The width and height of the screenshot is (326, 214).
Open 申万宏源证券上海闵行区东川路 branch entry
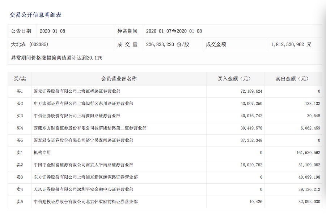click(83, 104)
